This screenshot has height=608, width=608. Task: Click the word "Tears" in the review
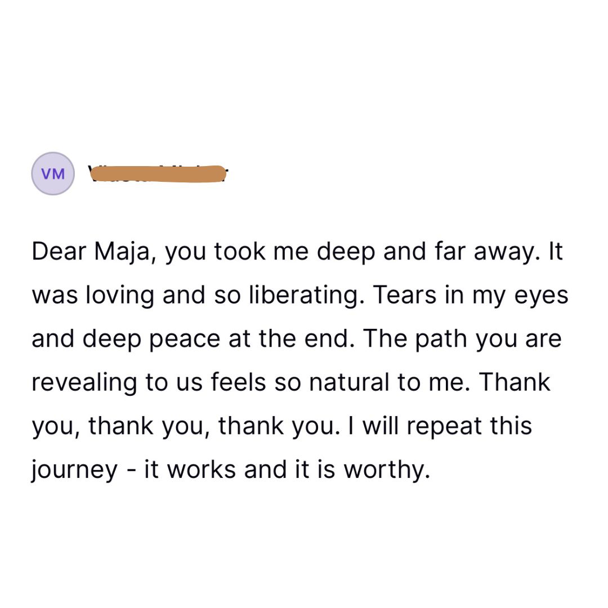pyautogui.click(x=405, y=295)
